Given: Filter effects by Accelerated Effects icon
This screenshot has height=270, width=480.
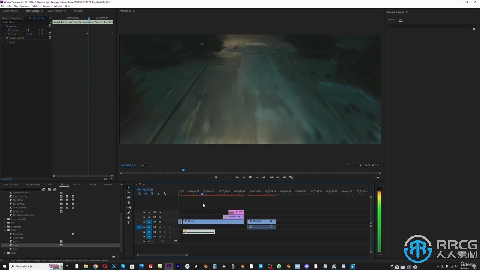Looking at the screenshot, I should point(44,189).
